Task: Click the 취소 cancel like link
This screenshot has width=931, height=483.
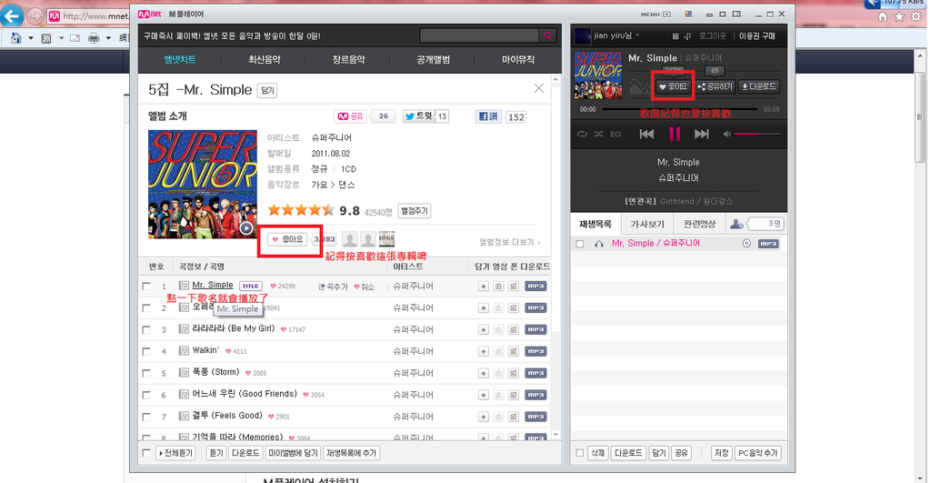Action: [x=364, y=287]
